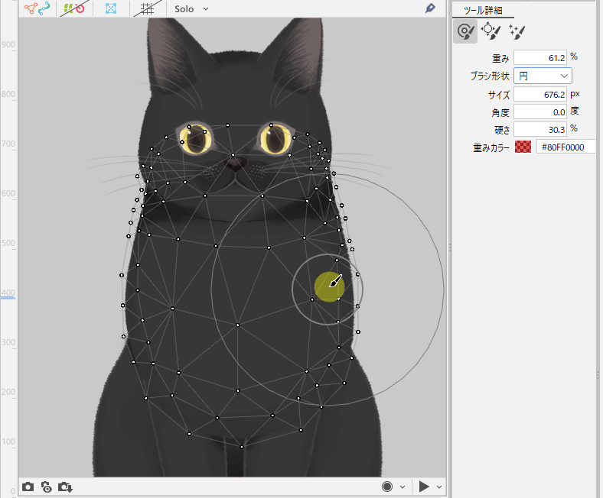Click the bounding box mesh icon
This screenshot has width=603, height=498.
click(x=110, y=9)
